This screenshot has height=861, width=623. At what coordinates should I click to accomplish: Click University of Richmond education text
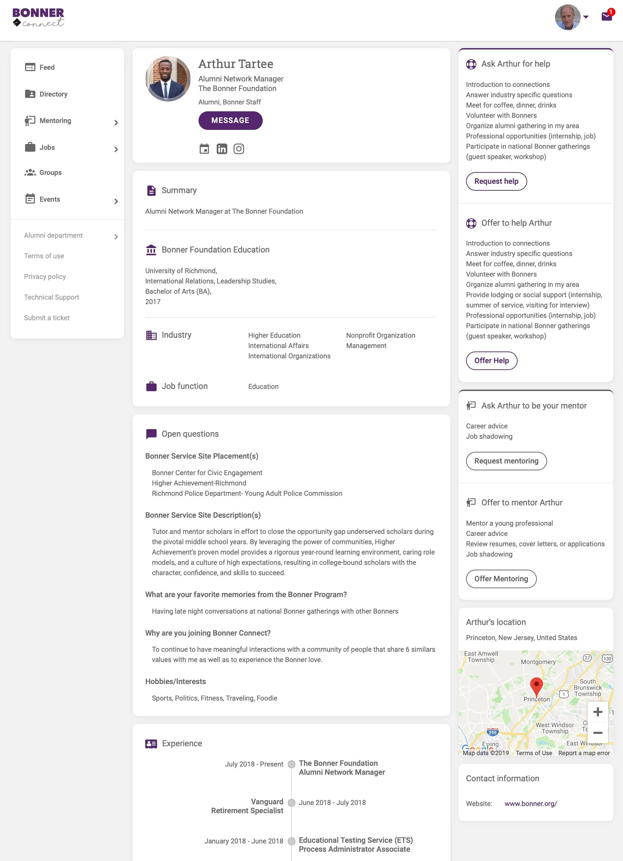pyautogui.click(x=181, y=271)
